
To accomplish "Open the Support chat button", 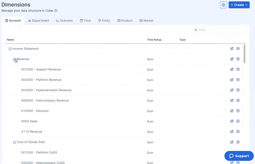I will pyautogui.click(x=239, y=156).
